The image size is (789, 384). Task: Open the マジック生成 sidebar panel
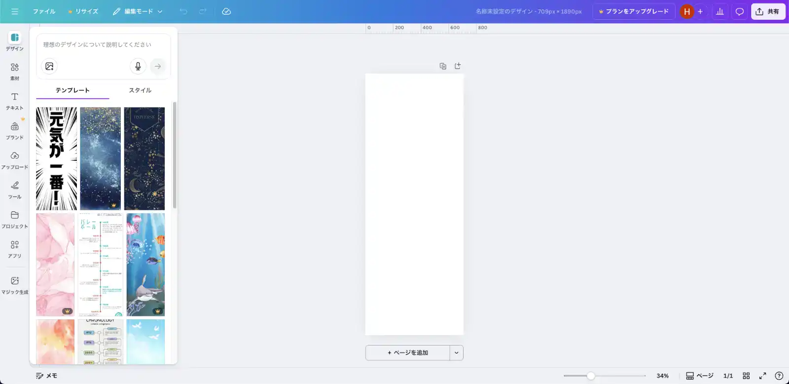coord(15,285)
